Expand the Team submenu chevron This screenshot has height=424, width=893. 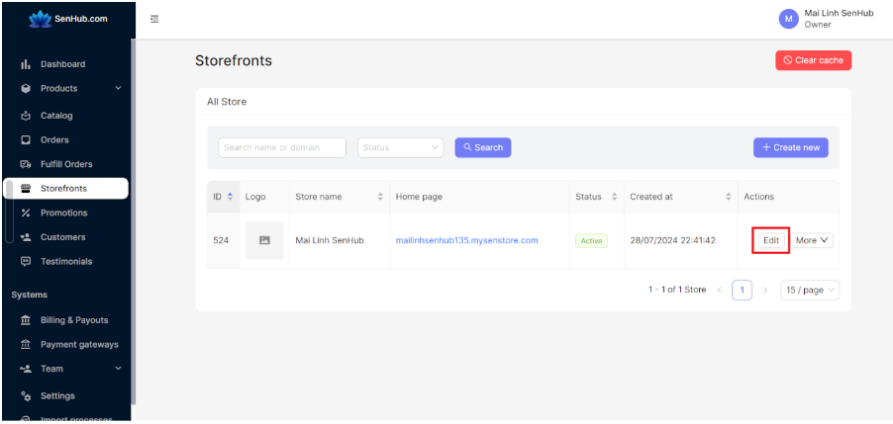[x=119, y=369]
